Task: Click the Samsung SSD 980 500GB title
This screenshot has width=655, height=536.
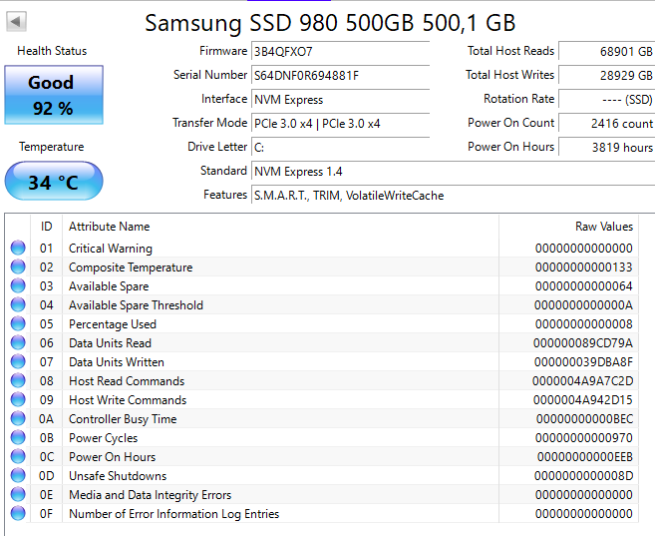Action: (x=330, y=23)
